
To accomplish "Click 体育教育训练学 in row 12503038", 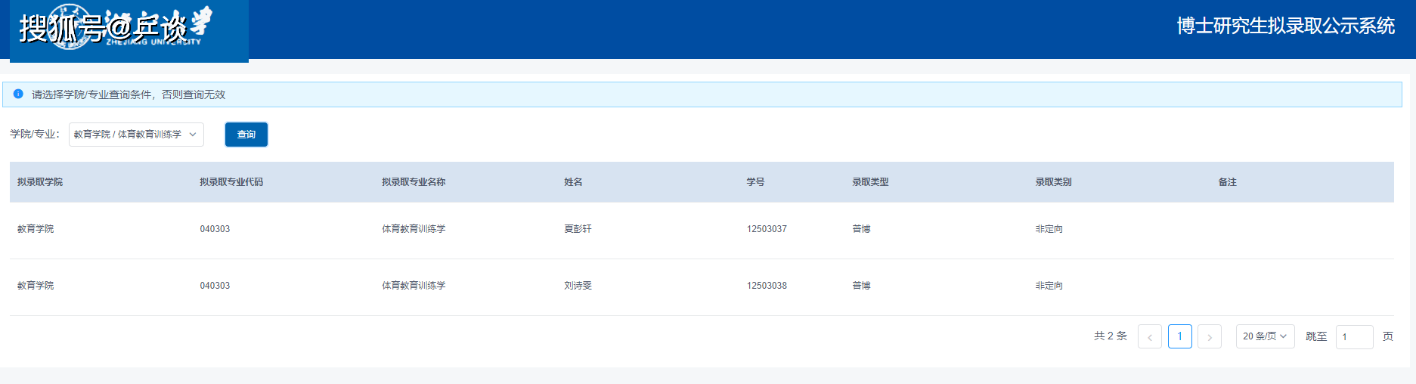I will click(x=414, y=286).
